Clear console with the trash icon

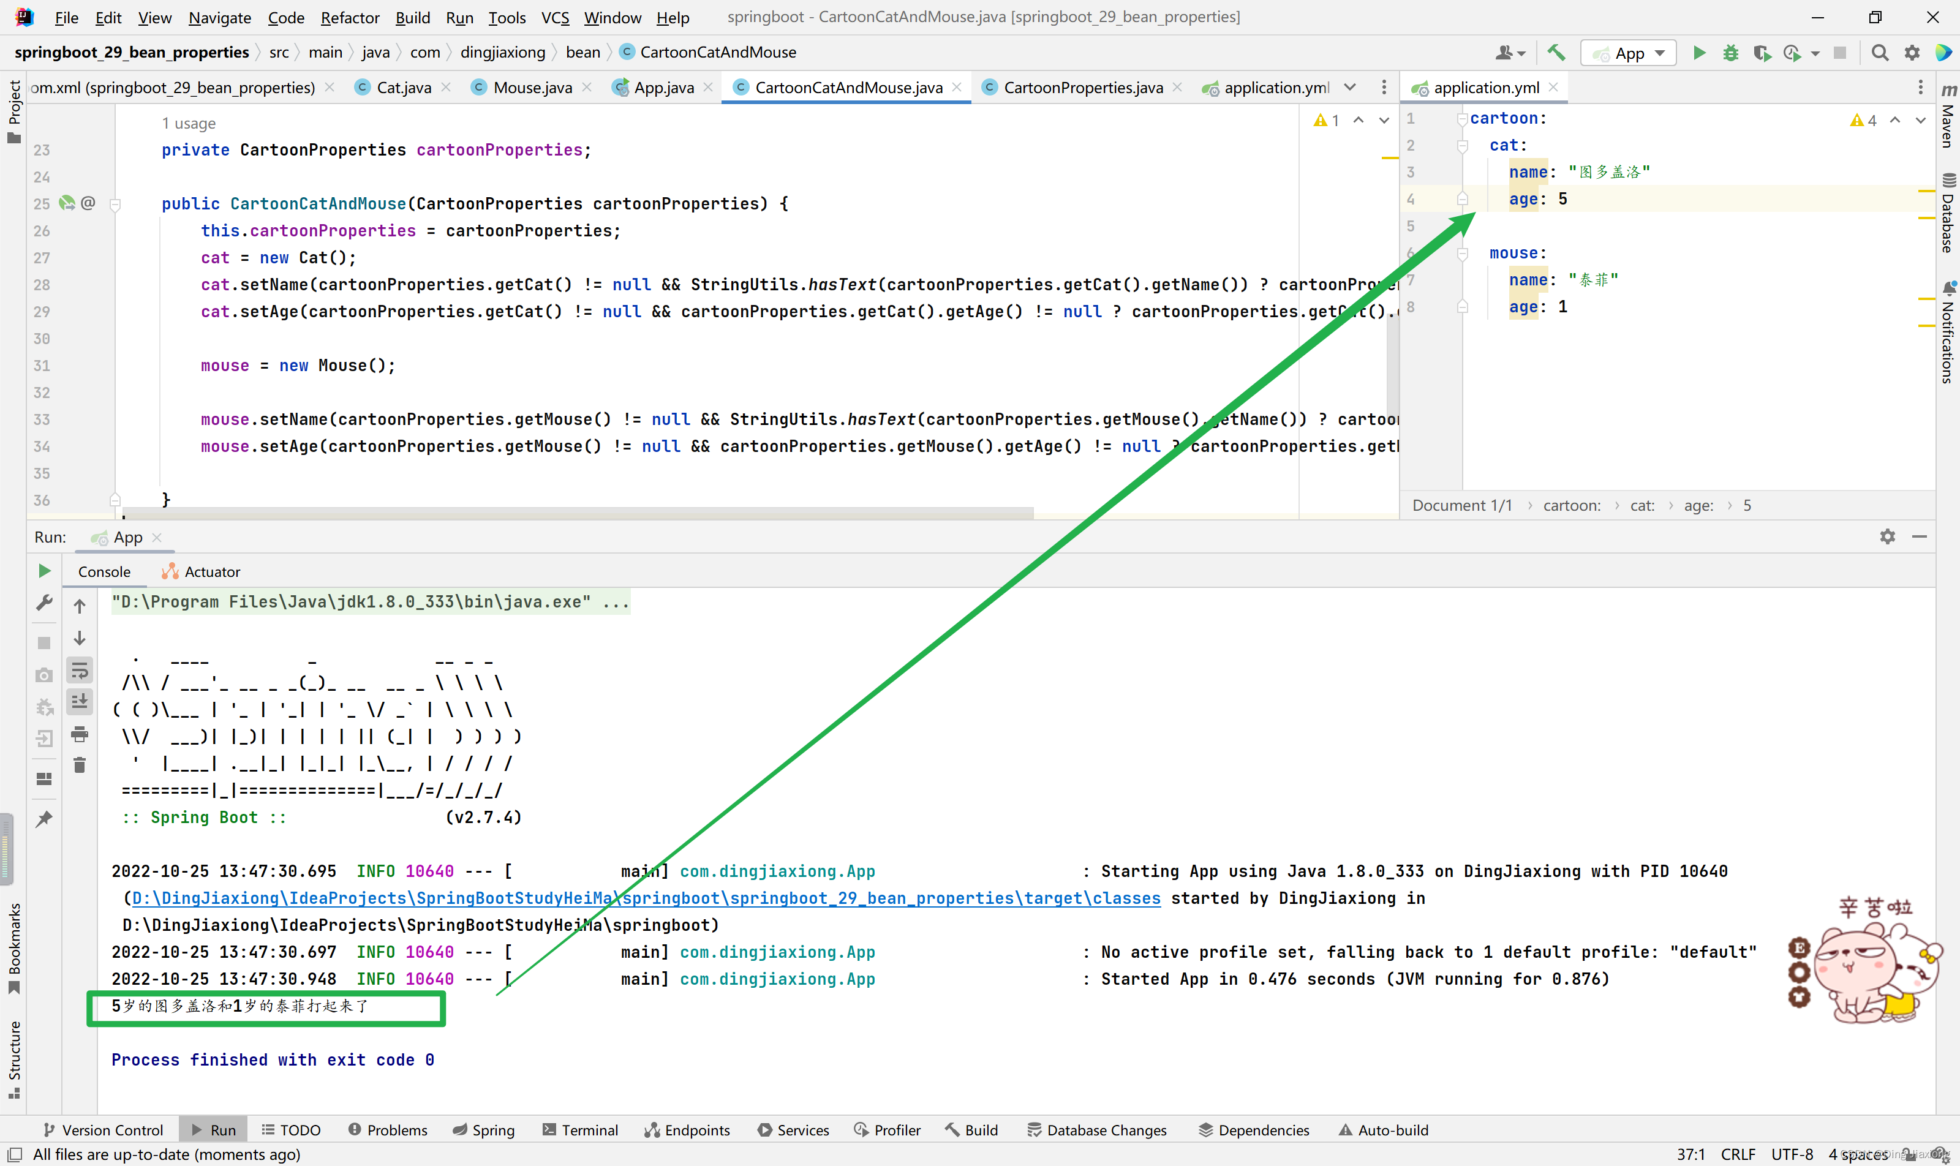pos(80,765)
